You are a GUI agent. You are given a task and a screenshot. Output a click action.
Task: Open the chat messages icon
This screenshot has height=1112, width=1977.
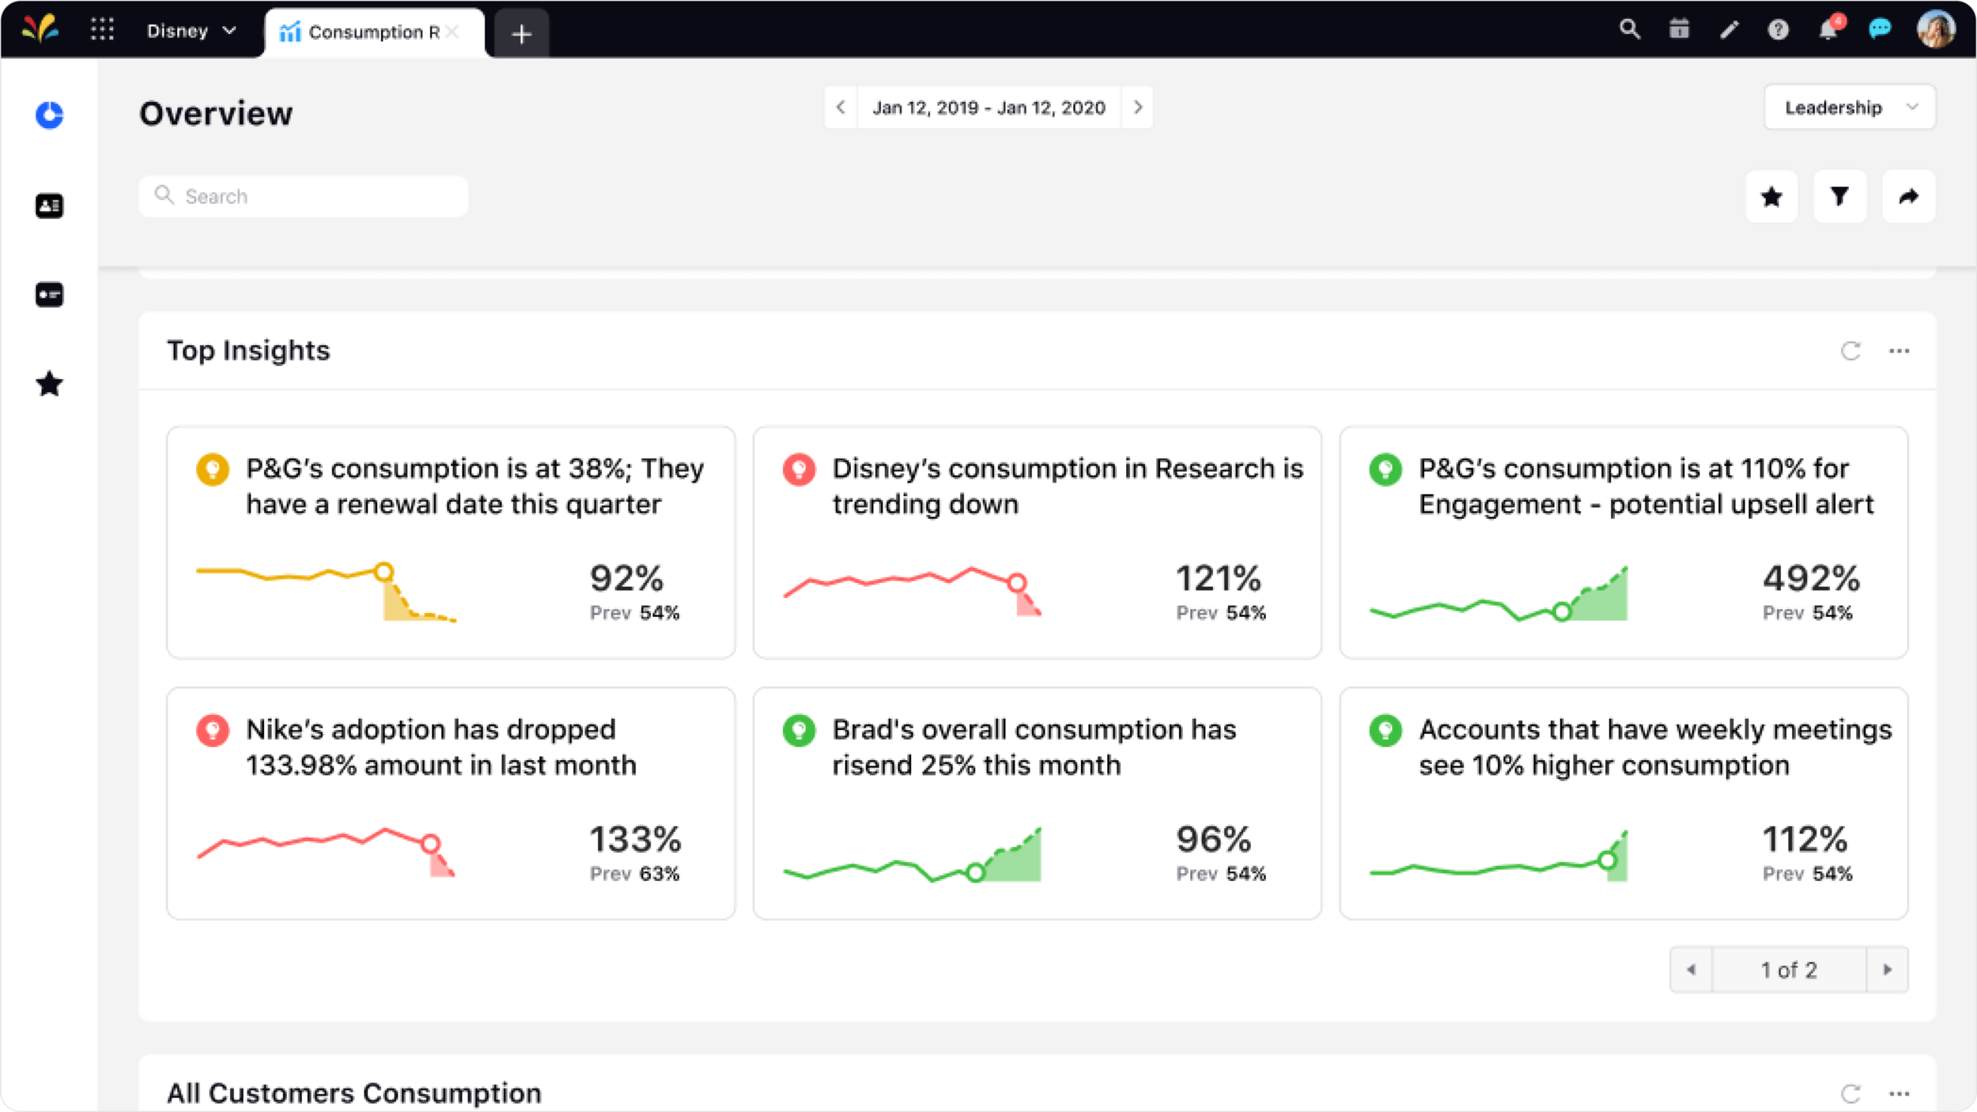click(1880, 29)
